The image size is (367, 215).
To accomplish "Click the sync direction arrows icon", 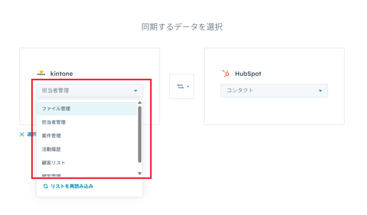I will click(180, 87).
